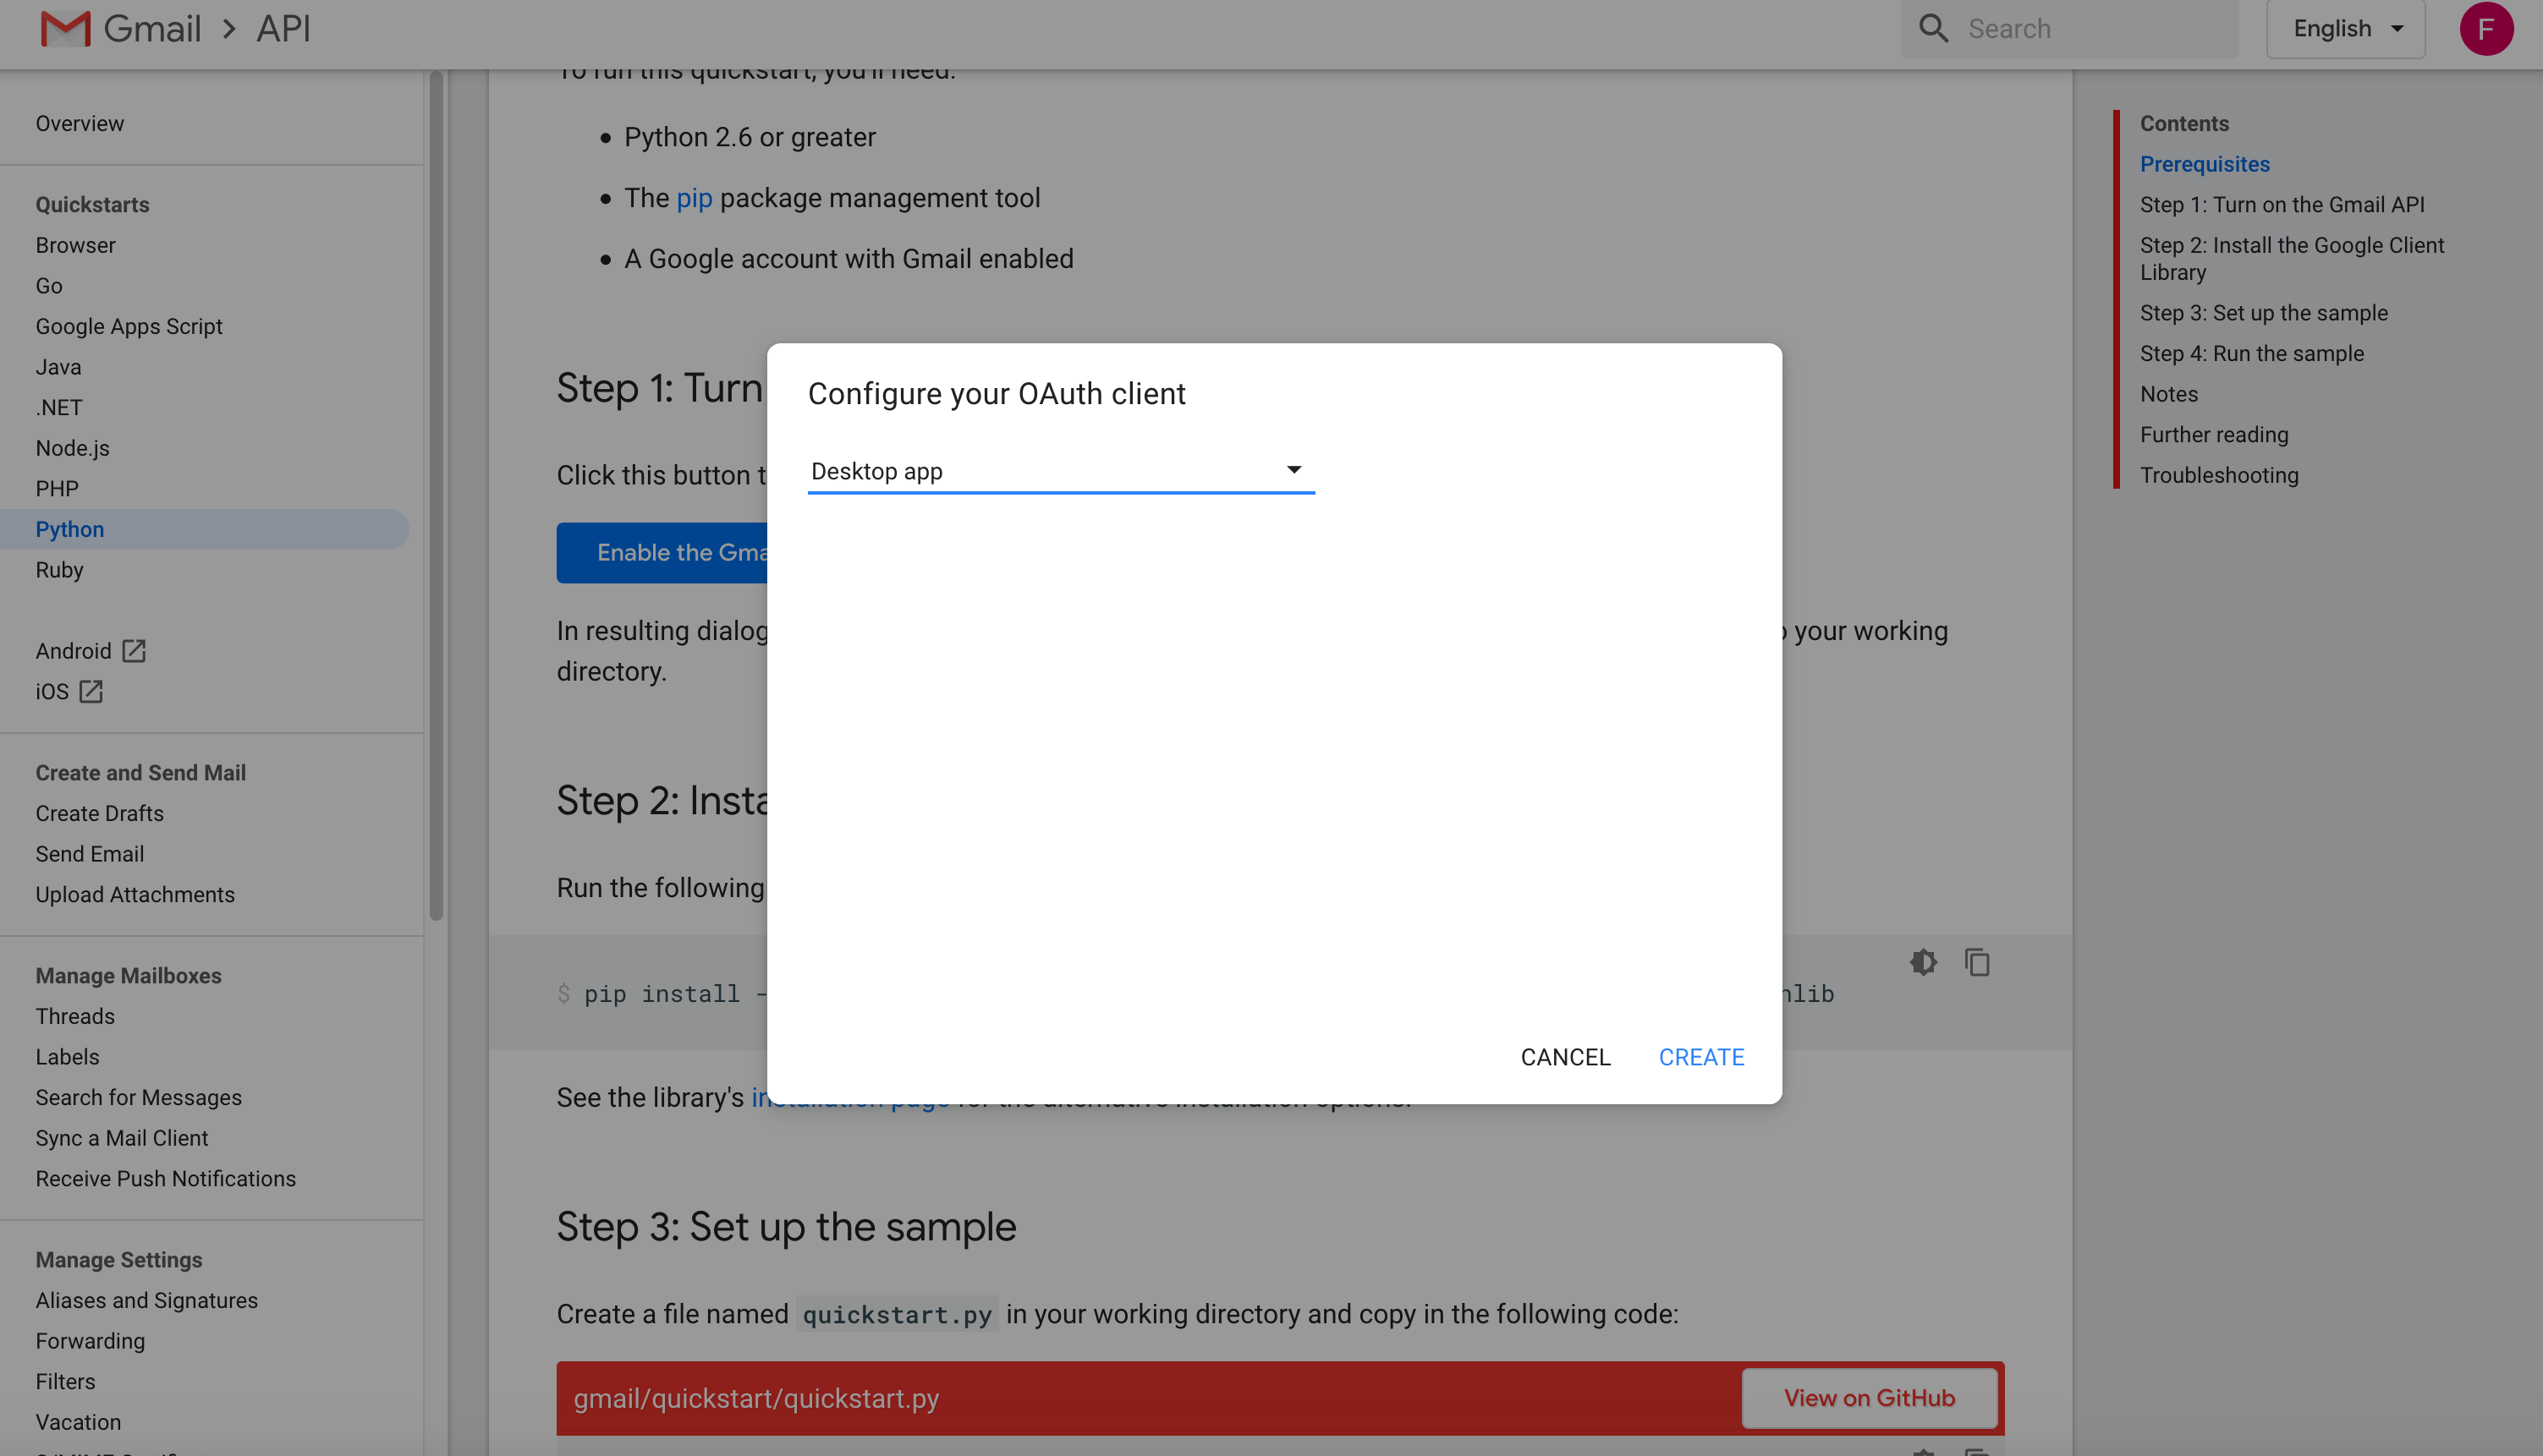2543x1456 pixels.
Task: Open Android quickstart via external link icon
Action: pyautogui.click(x=134, y=650)
